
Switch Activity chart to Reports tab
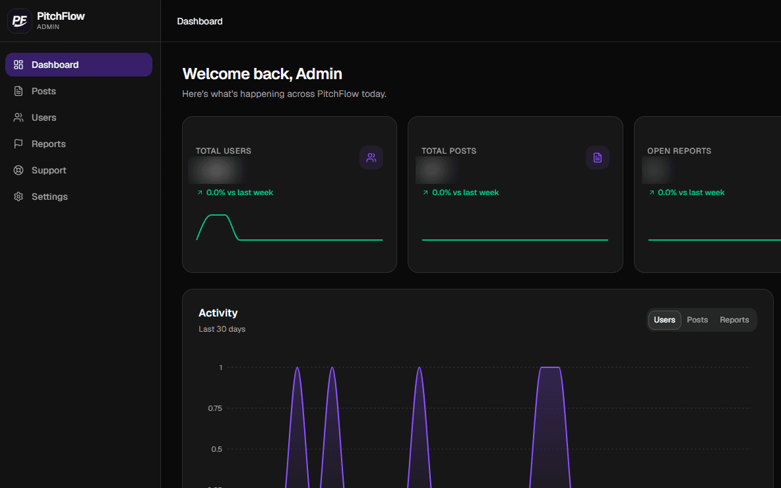[x=734, y=320]
